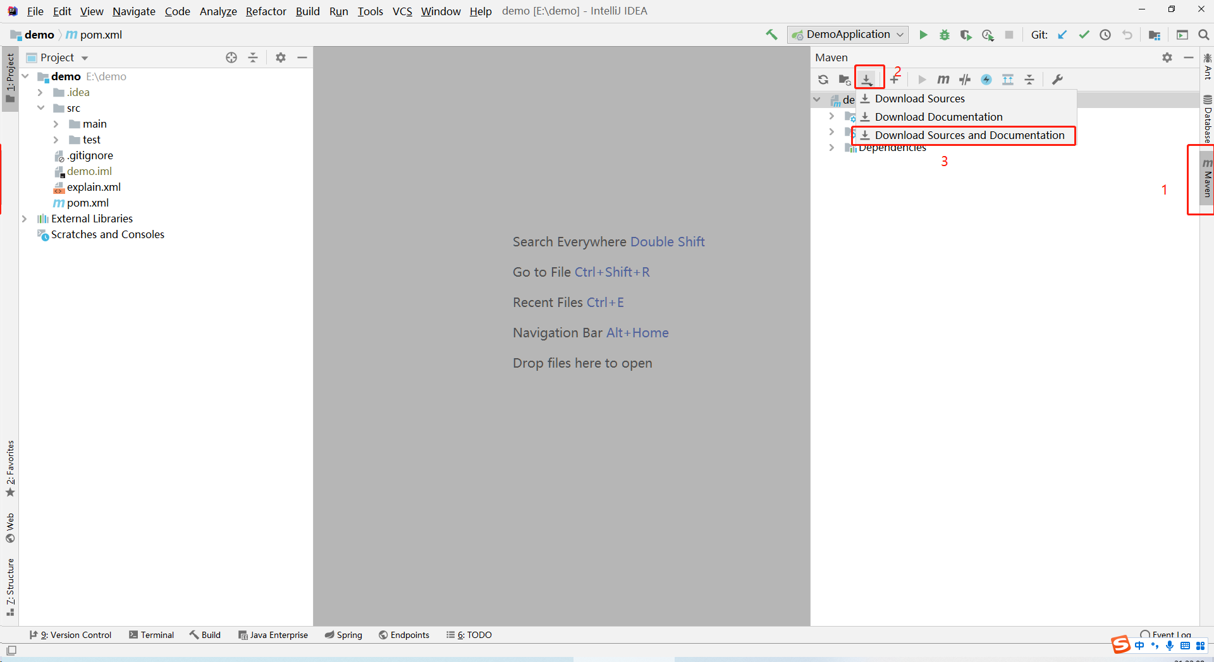This screenshot has height=662, width=1214.
Task: Run DemoApplication with coverage icon
Action: [966, 35]
